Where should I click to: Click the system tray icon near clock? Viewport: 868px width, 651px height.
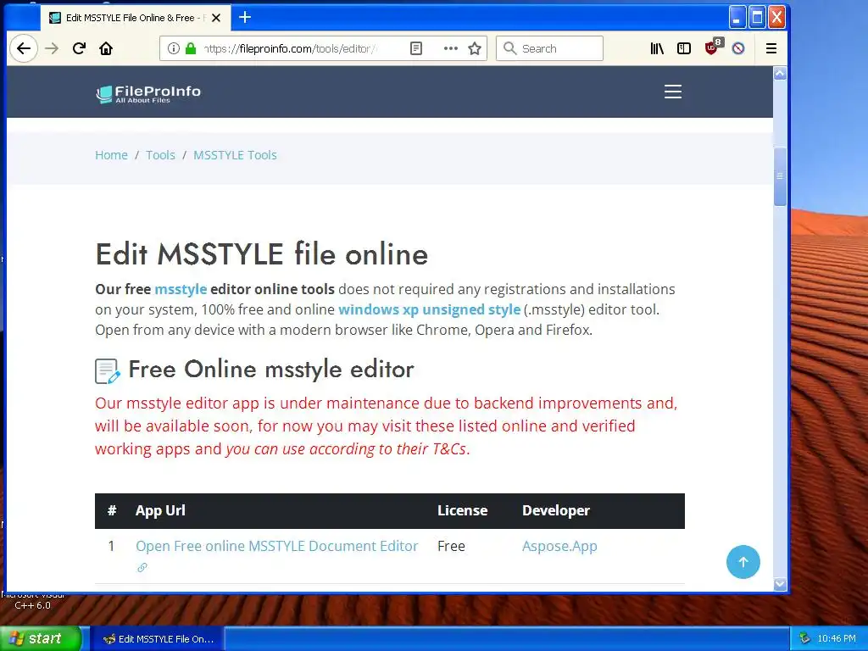pyautogui.click(x=804, y=639)
